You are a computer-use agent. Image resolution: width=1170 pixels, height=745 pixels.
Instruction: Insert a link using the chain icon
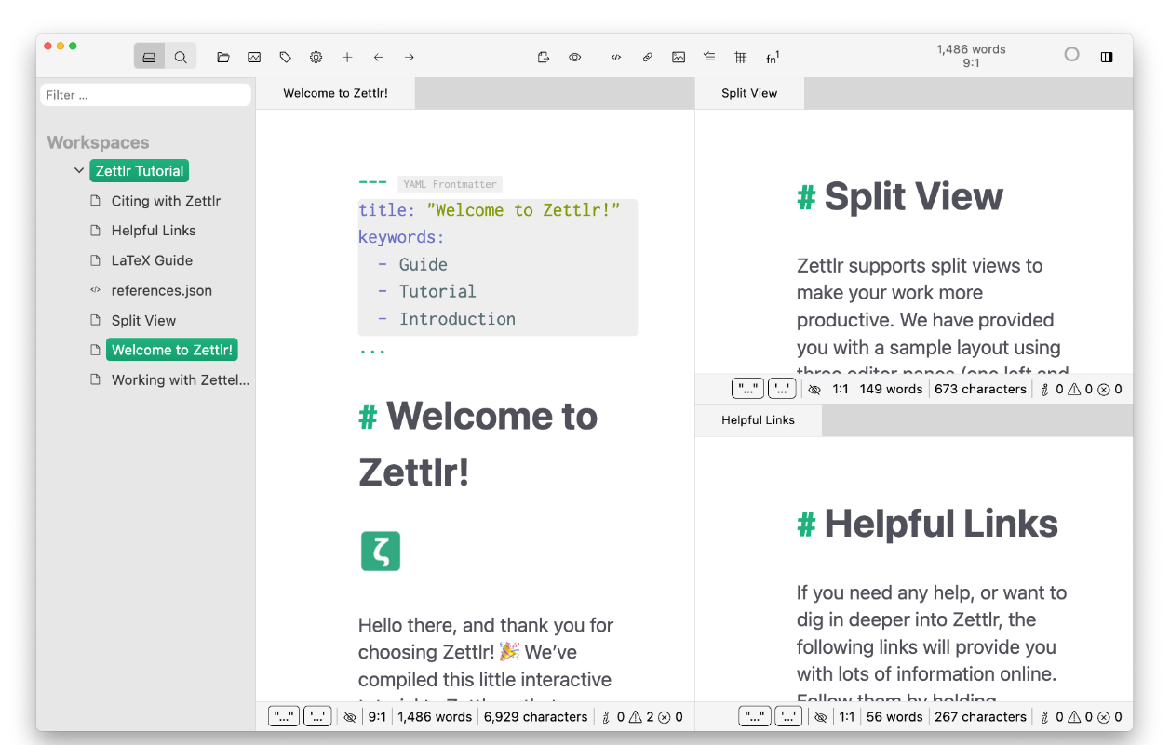(647, 57)
